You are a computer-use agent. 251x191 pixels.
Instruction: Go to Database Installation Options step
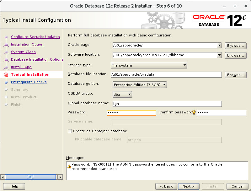pos(37,59)
